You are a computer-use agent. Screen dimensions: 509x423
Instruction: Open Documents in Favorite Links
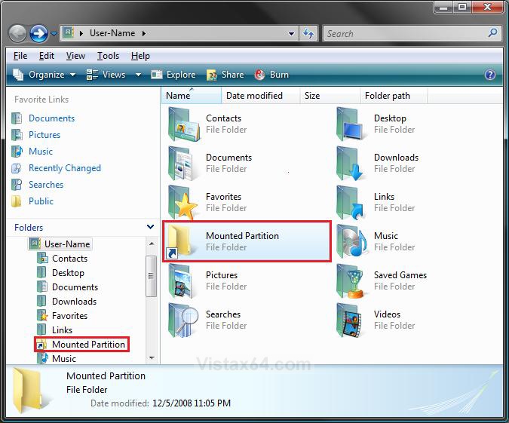pos(43,118)
